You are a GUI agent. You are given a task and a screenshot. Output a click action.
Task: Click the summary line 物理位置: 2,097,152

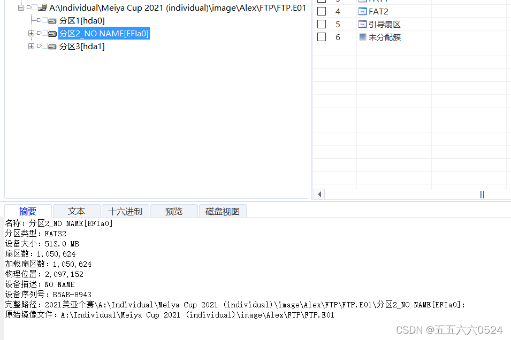pyautogui.click(x=44, y=274)
